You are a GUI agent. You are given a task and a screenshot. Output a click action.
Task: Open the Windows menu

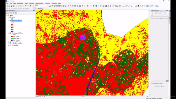point(54,3)
